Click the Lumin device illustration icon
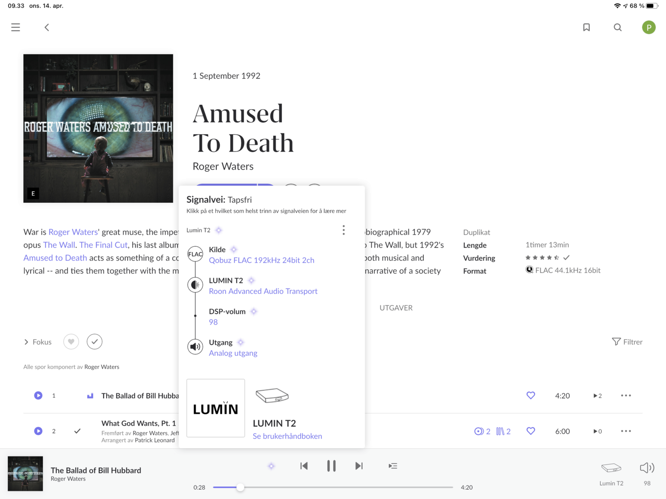 tap(272, 396)
